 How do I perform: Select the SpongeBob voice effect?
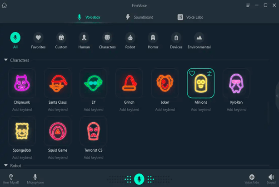tap(22, 131)
